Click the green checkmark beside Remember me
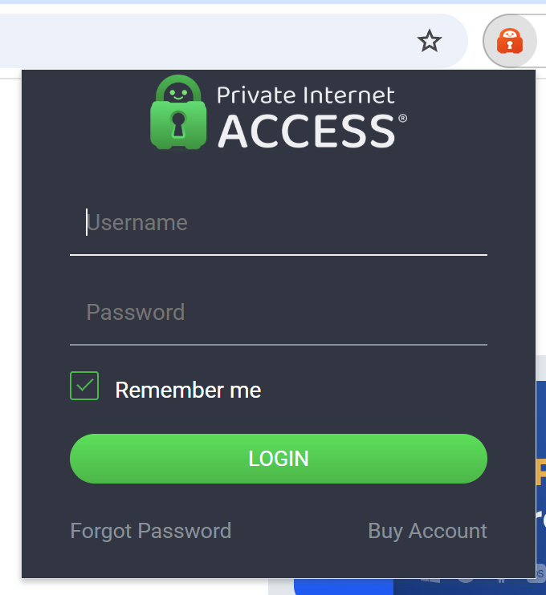The image size is (546, 595). [x=84, y=387]
